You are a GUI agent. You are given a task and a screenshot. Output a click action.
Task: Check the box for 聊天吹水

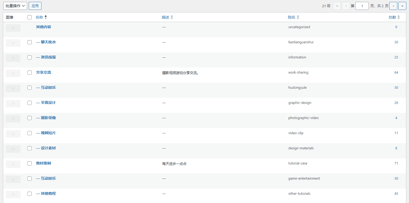(30, 42)
